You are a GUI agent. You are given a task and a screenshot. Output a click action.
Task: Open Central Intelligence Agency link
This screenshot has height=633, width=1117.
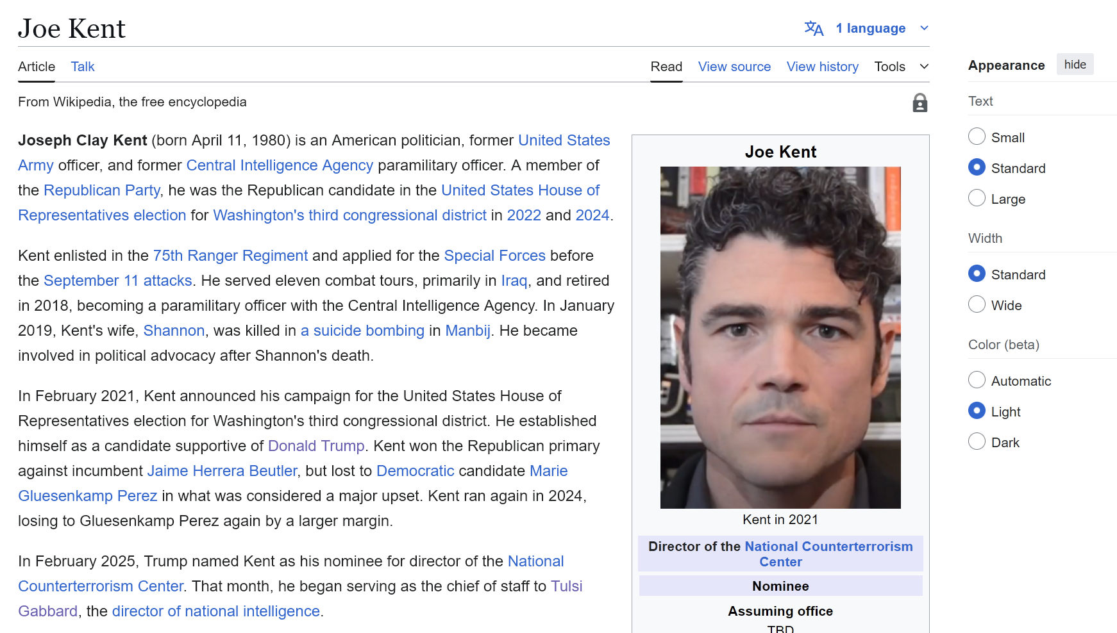point(280,165)
